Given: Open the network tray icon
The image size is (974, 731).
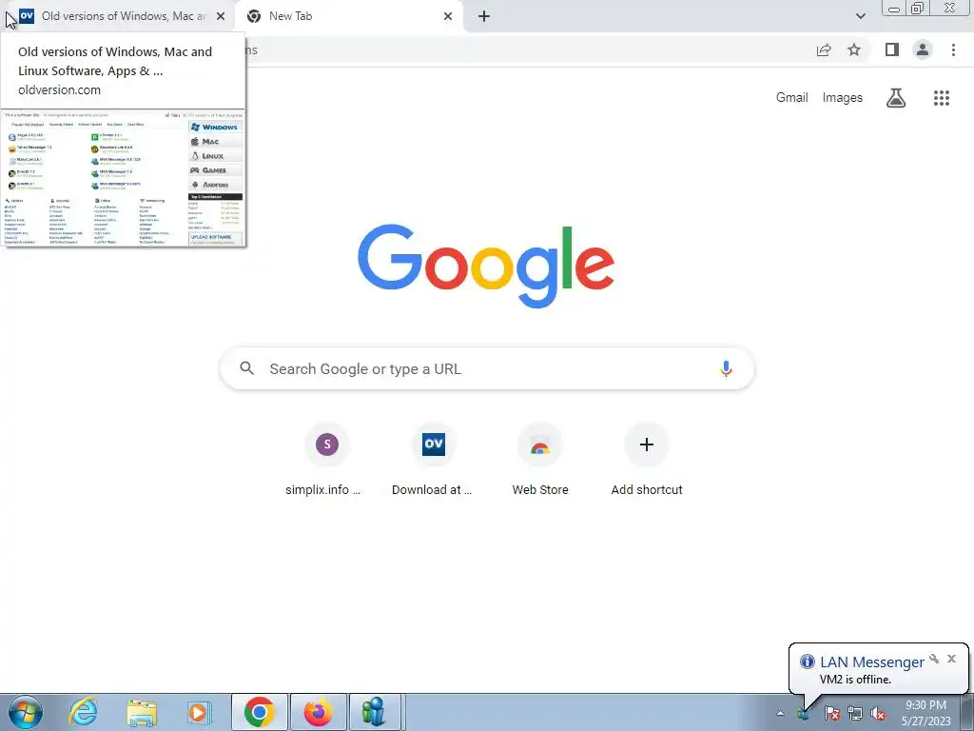Looking at the screenshot, I should coord(855,713).
